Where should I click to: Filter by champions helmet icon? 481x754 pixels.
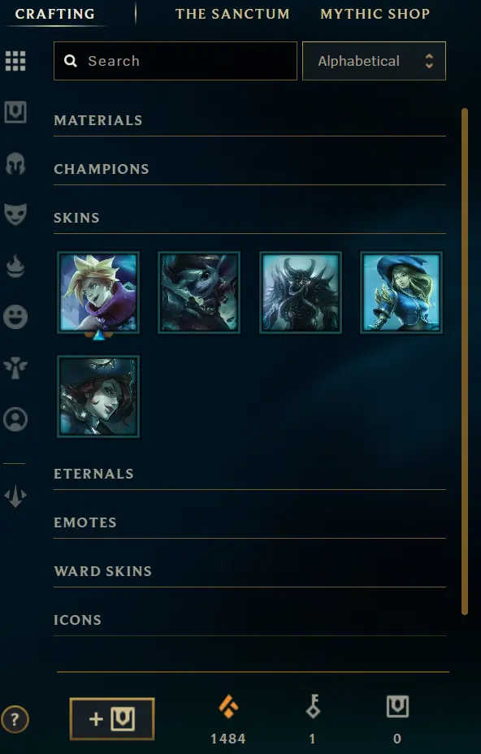(15, 164)
